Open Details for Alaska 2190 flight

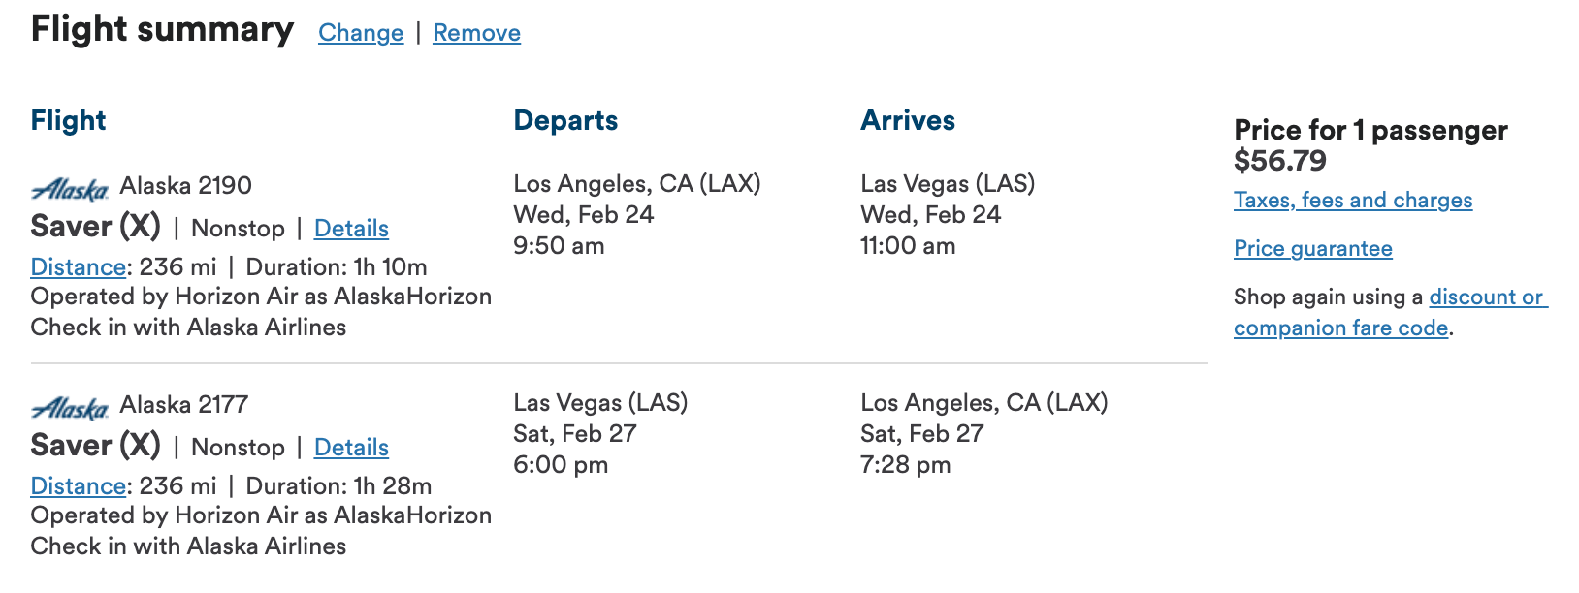coord(351,229)
